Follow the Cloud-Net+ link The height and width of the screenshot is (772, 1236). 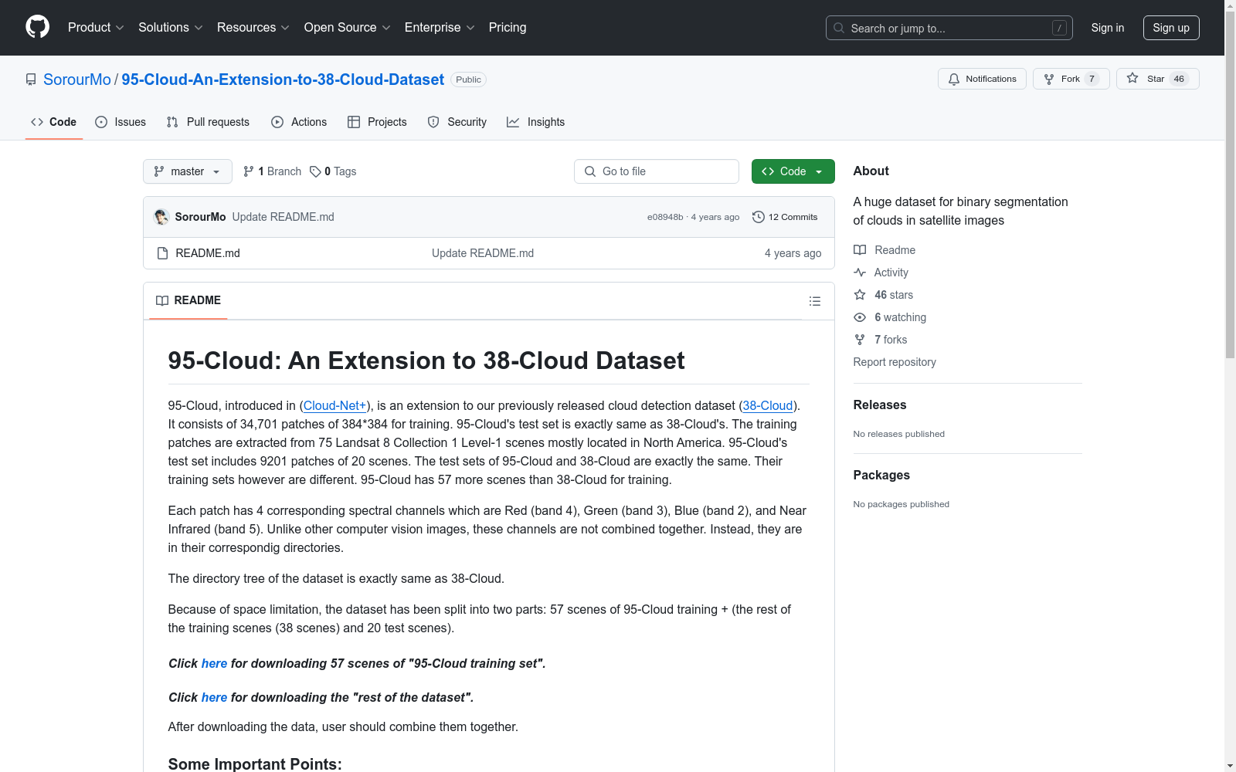point(334,406)
